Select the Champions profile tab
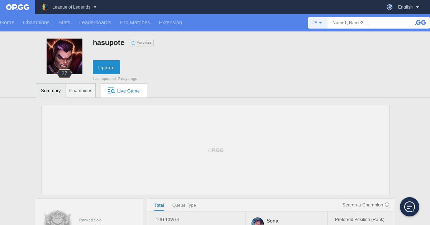 tap(81, 91)
